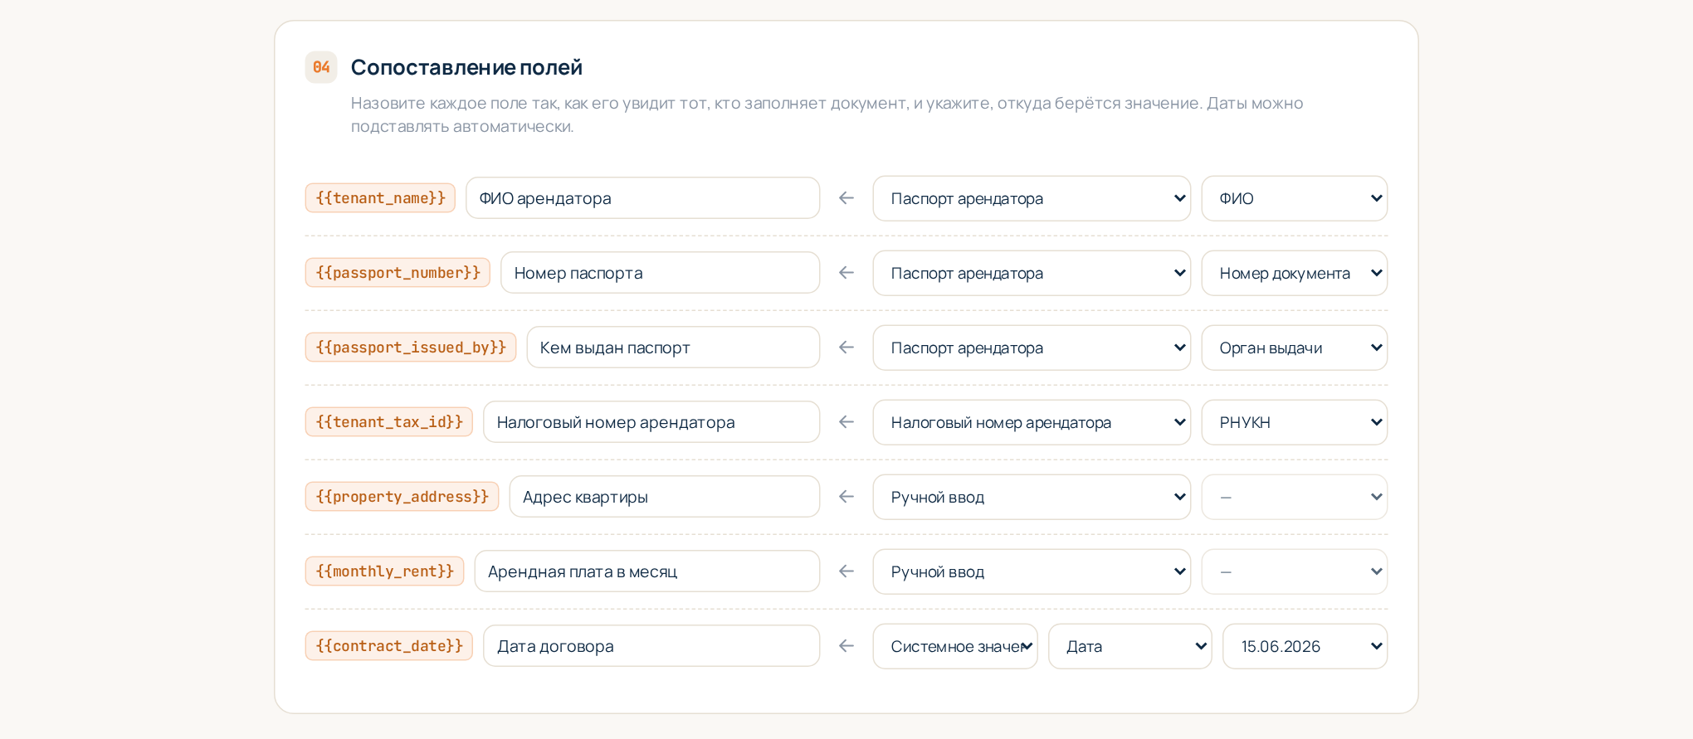Expand Налоговый номер арендатора source dropdown
The image size is (1693, 739).
(1032, 422)
